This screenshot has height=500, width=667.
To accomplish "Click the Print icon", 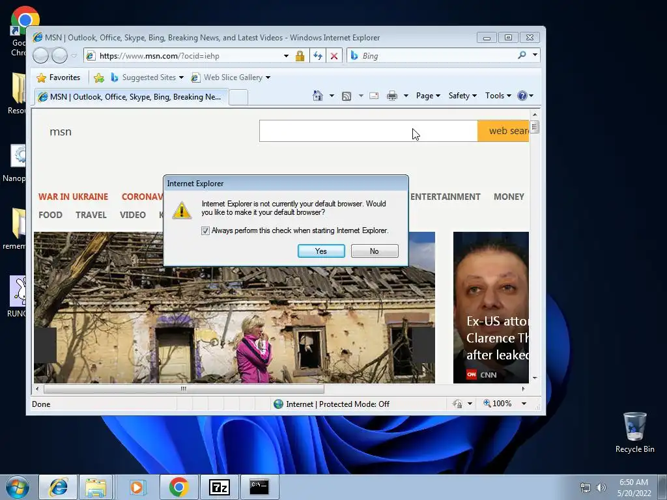I will (391, 96).
